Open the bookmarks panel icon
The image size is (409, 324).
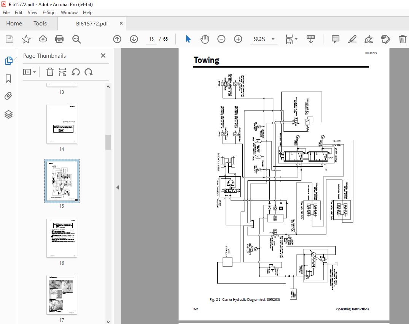coord(8,78)
